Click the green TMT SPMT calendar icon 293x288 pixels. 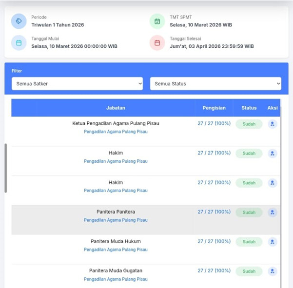coord(157,21)
